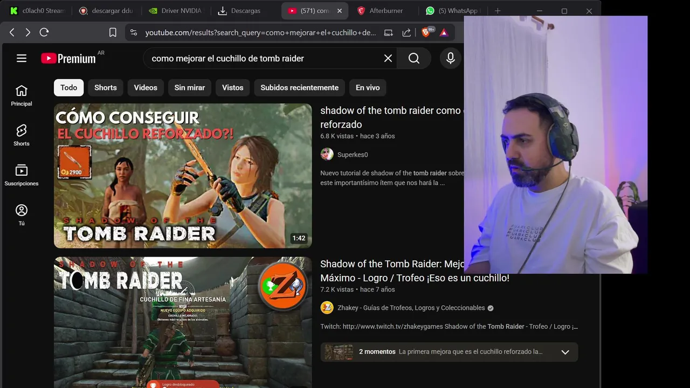Click 'Nuevo tutorial de shadow' description text
Image resolution: width=690 pixels, height=388 pixels.
point(392,178)
